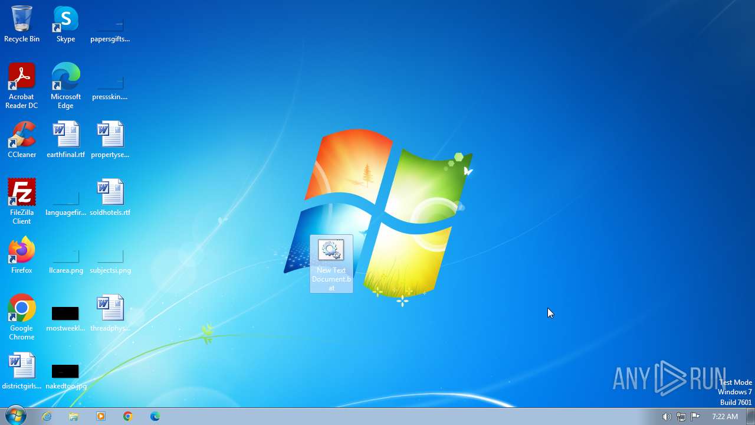Screen dimensions: 755x425
Task: Select the threadphys document icon
Action: pyautogui.click(x=110, y=314)
